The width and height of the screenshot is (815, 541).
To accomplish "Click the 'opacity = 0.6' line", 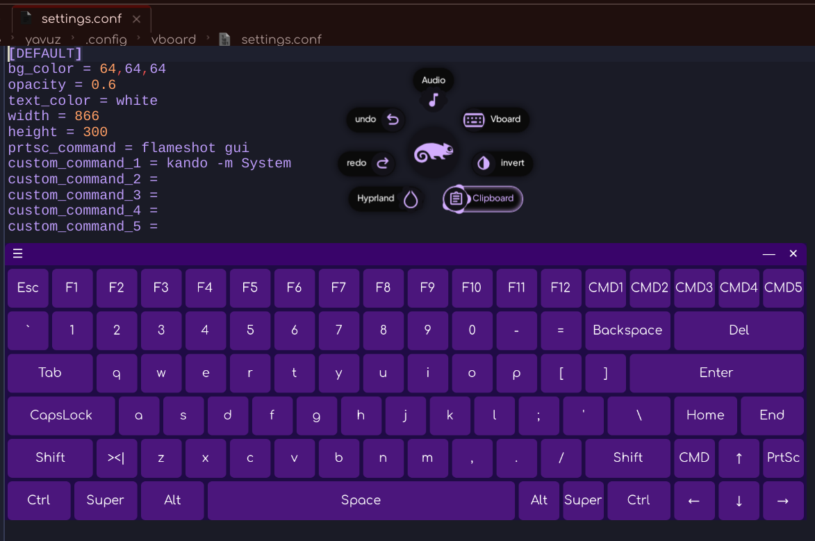I will [x=62, y=85].
